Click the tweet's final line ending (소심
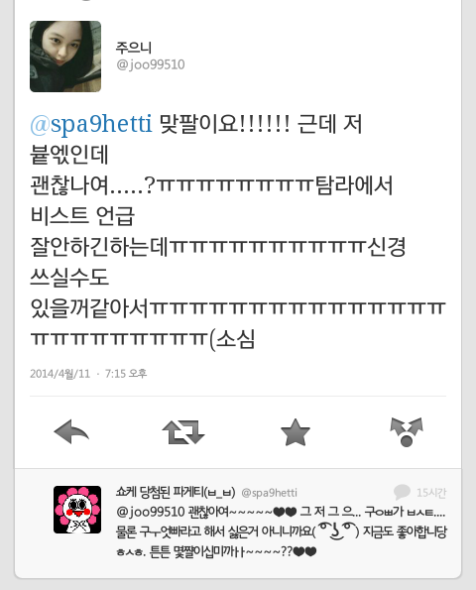This screenshot has width=476, height=590. 143,339
